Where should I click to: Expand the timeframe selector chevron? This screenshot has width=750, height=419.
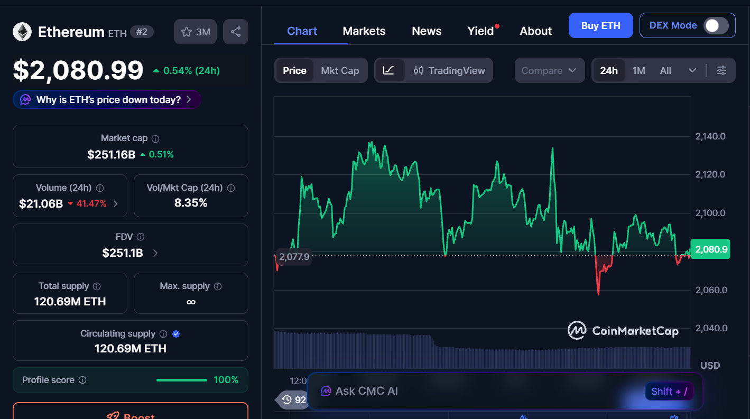click(692, 70)
